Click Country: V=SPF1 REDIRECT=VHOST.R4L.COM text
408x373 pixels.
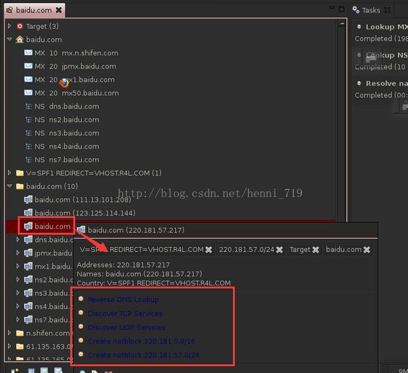click(154, 283)
